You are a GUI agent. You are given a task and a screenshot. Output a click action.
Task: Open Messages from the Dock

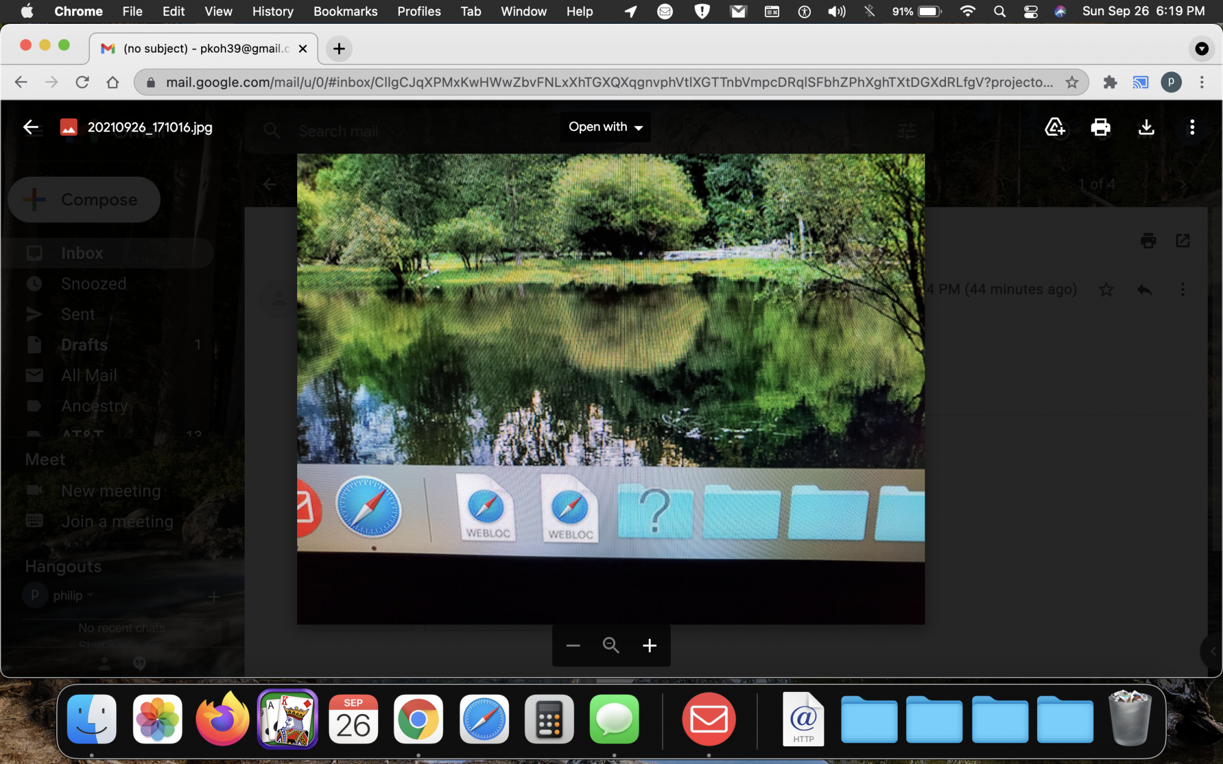click(614, 719)
